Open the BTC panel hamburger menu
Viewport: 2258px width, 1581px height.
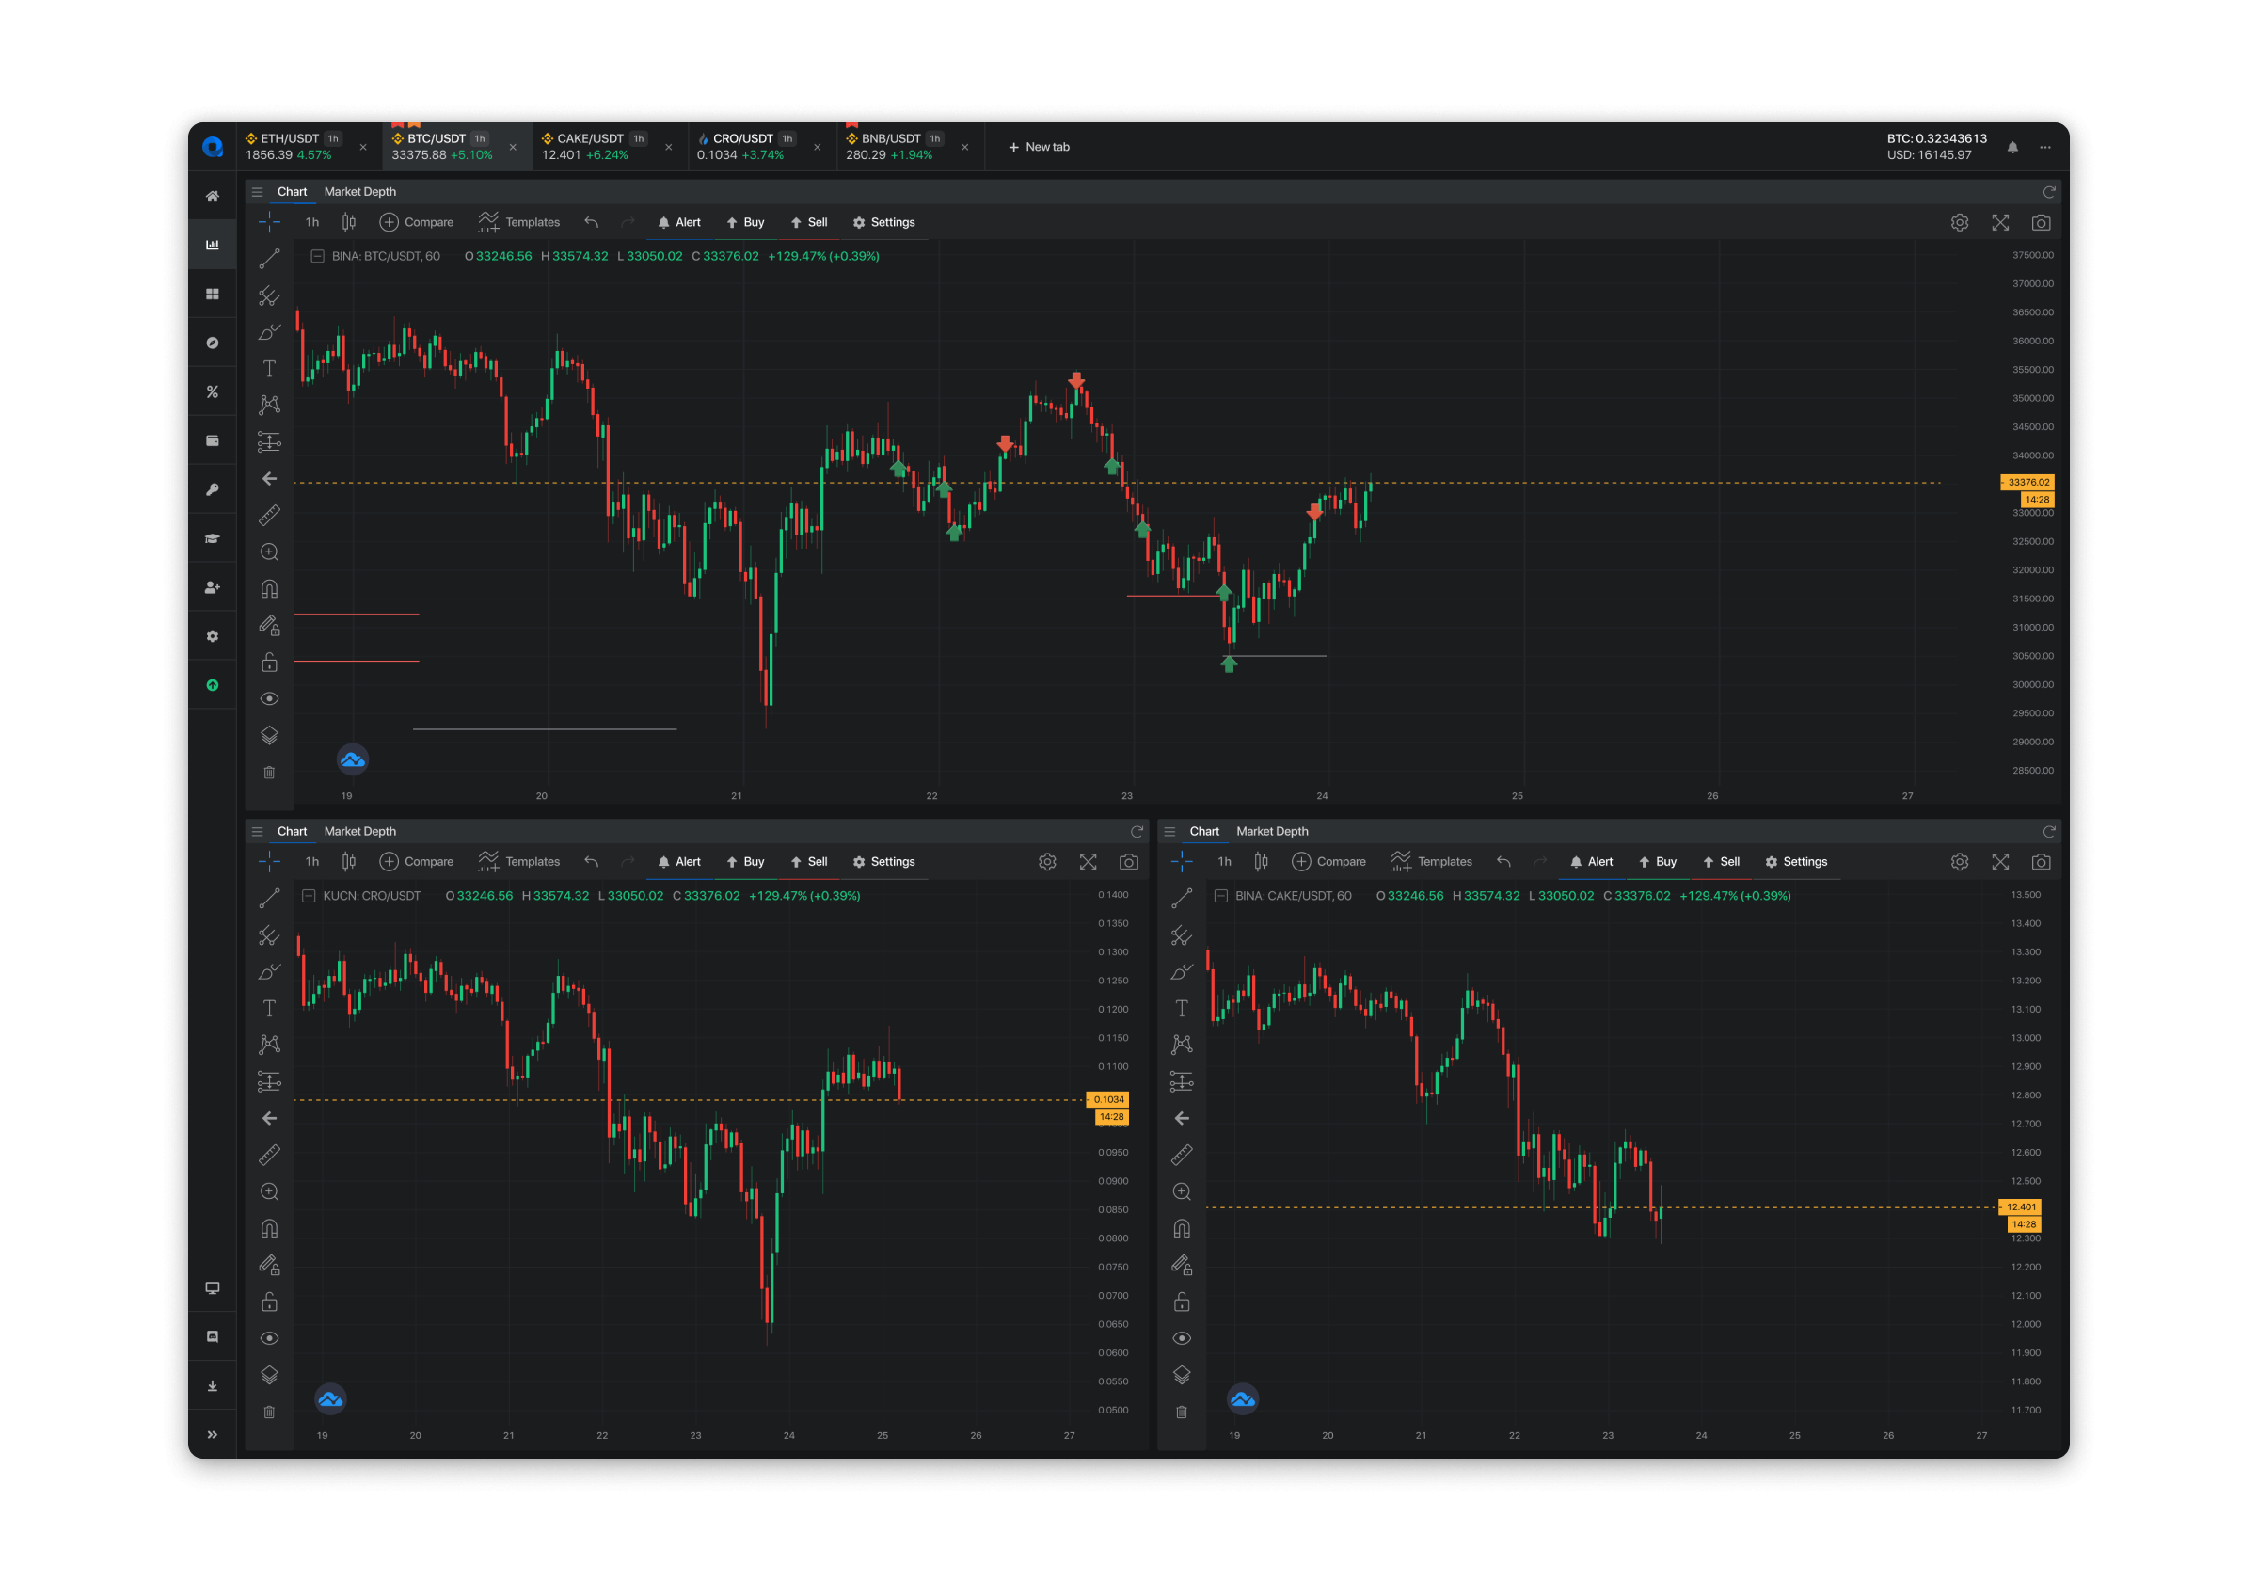tap(258, 192)
